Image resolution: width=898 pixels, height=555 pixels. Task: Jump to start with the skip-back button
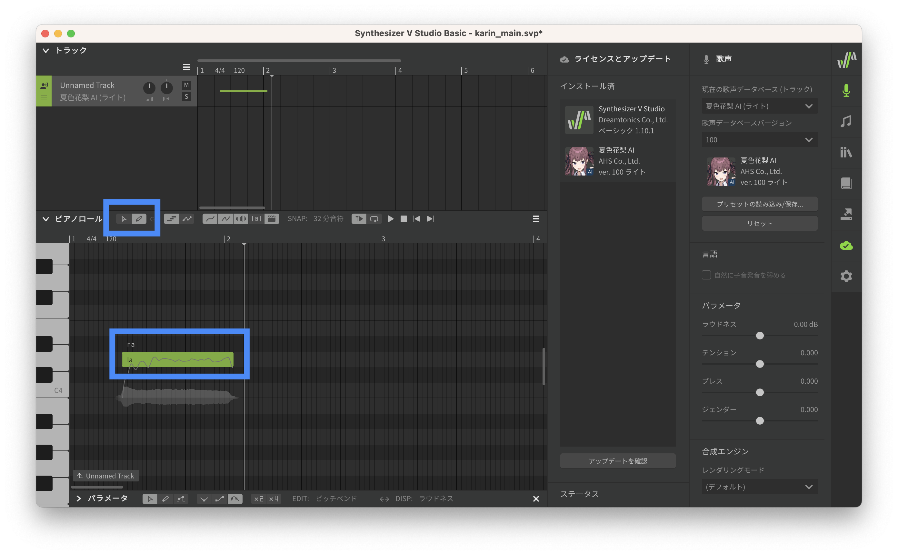point(417,219)
